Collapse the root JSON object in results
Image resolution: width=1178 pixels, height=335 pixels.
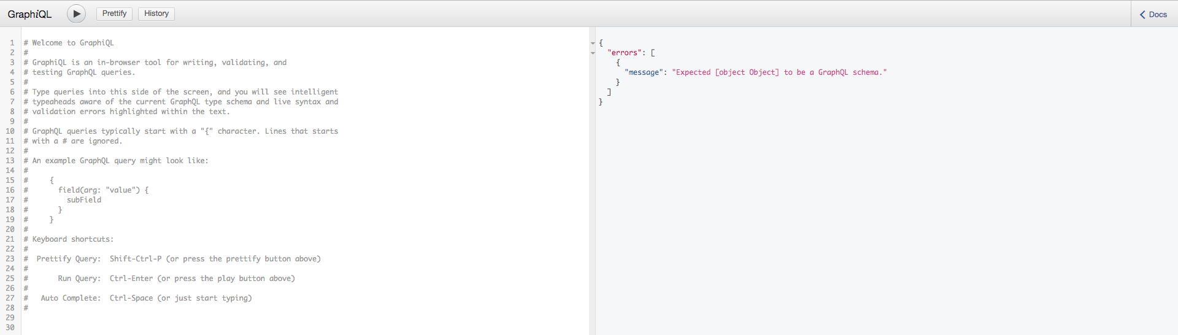tap(593, 43)
